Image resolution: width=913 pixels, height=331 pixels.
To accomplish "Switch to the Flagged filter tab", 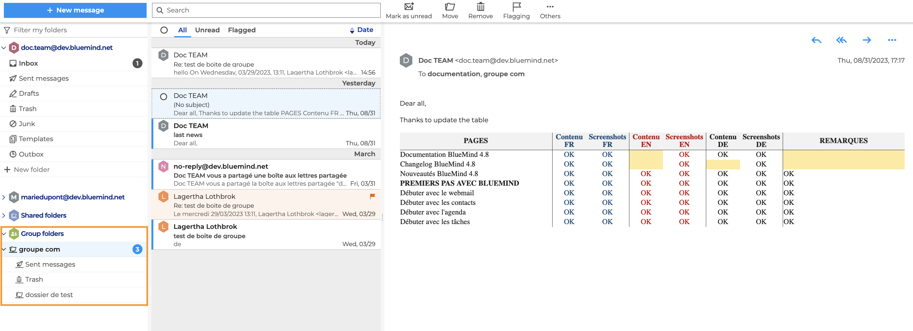I will pos(241,30).
